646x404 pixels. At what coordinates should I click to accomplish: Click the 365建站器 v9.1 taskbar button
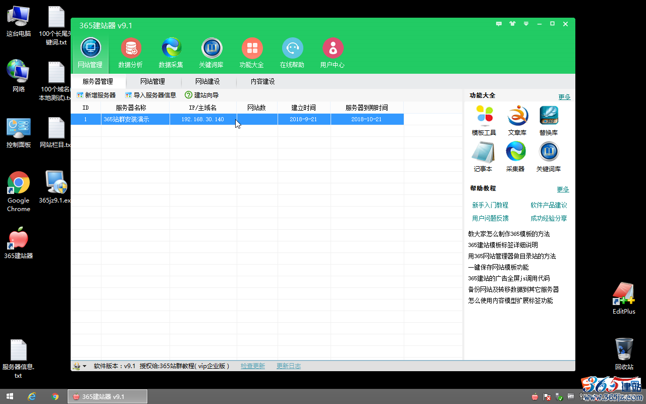(x=107, y=396)
